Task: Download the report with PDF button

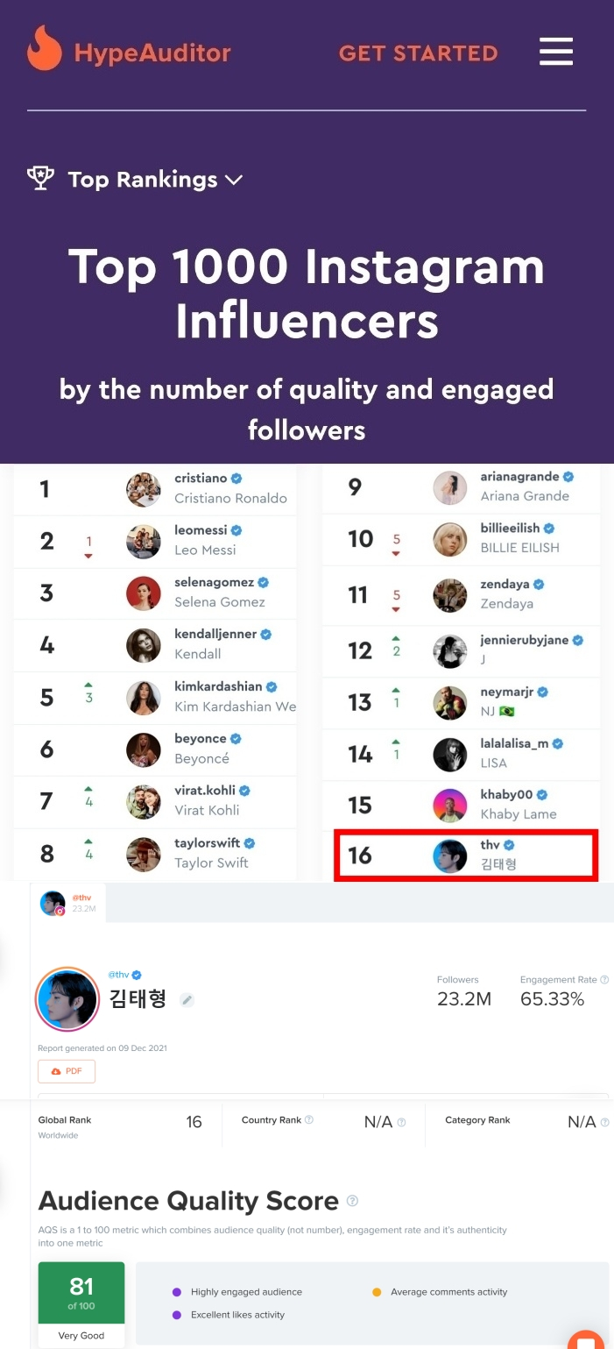Action: pos(67,1071)
